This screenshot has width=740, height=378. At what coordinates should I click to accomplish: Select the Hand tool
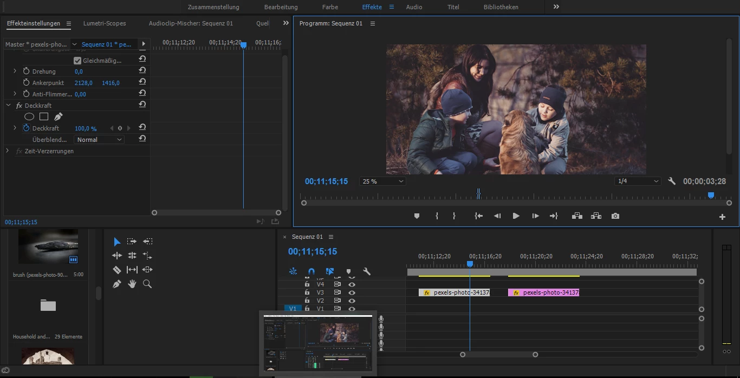[132, 284]
